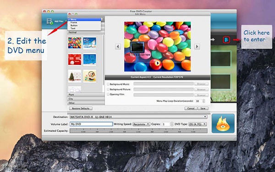Screen dimensions: 275x172
Task: Adjust Menu Play Loop Duration stepper
Action: [203, 101]
